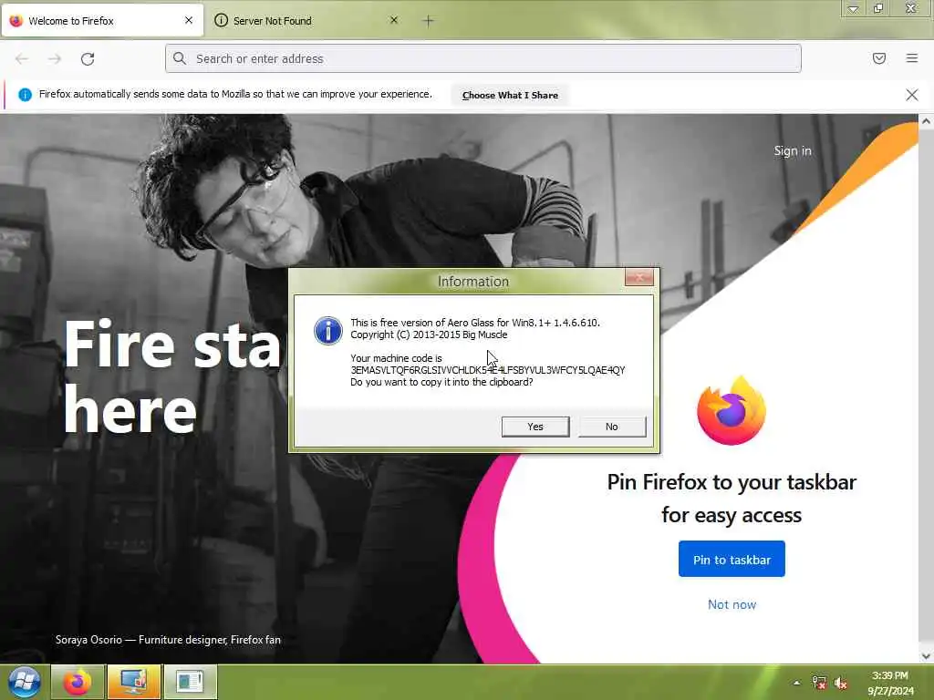The image size is (934, 700).
Task: Click the Pin Firefox to your taskbar heading
Action: pos(732,499)
